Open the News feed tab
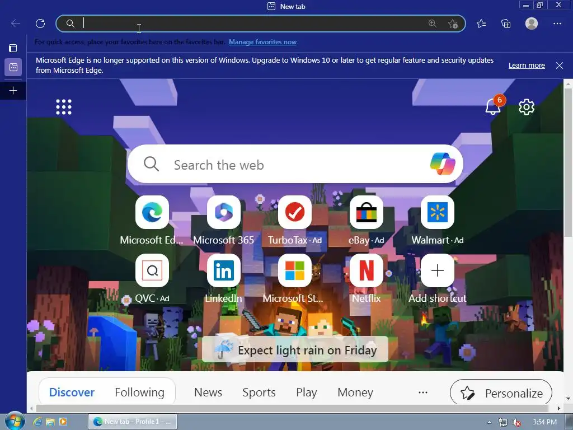 tap(208, 392)
